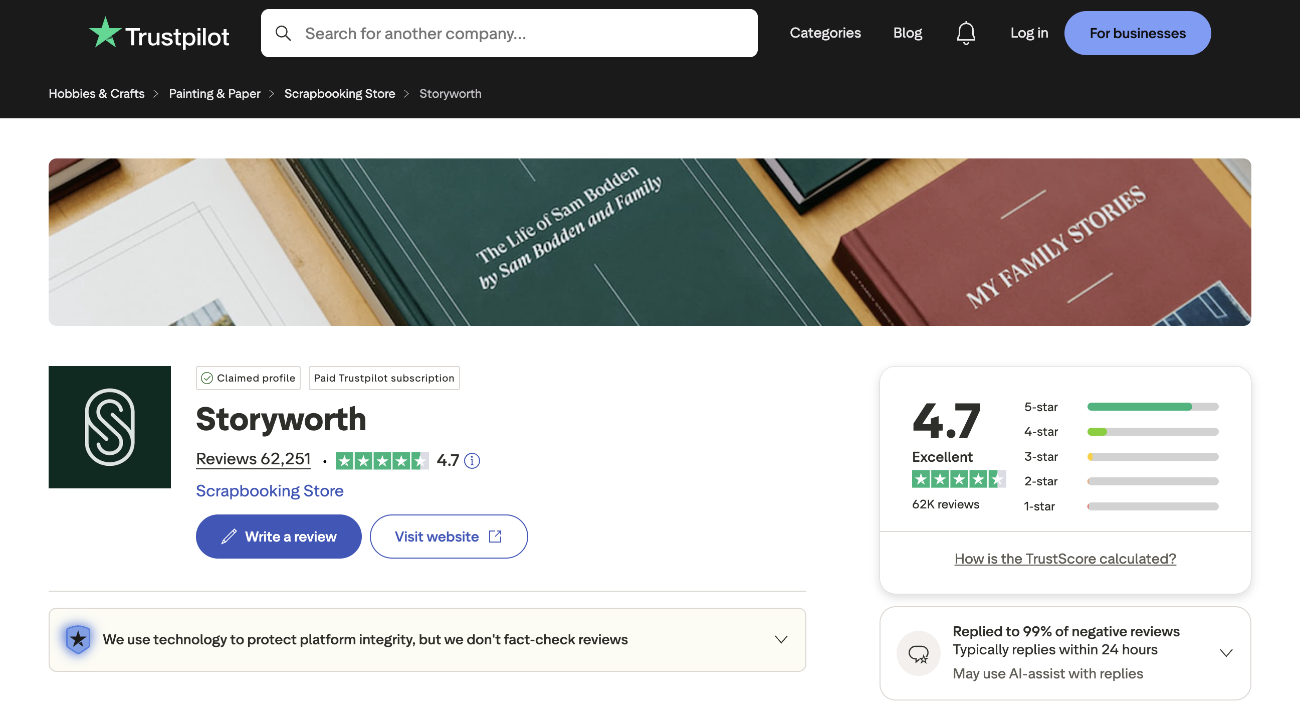The width and height of the screenshot is (1300, 706).
Task: Open Painting & Paper breadcrumb
Action: point(214,93)
